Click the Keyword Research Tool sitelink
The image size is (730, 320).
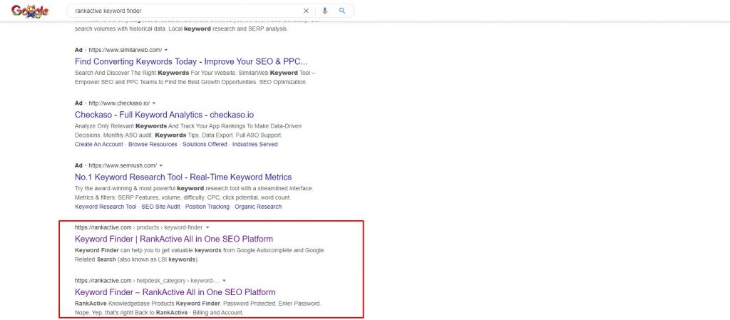(x=106, y=207)
